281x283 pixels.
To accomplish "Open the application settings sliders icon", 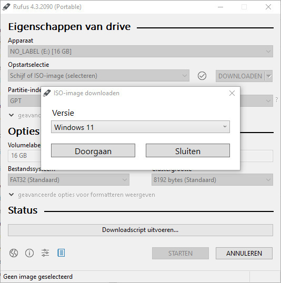I will tap(45, 253).
